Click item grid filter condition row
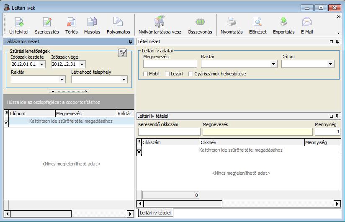 241,150
